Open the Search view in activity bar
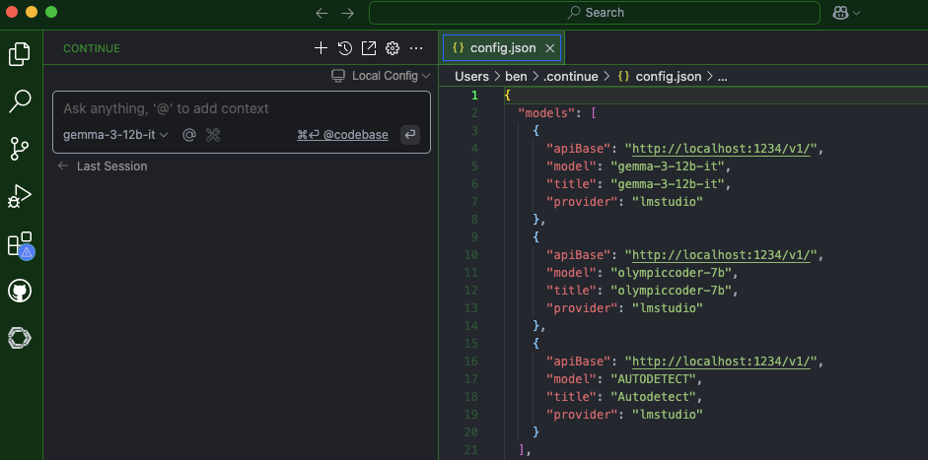The height and width of the screenshot is (460, 928). (20, 100)
